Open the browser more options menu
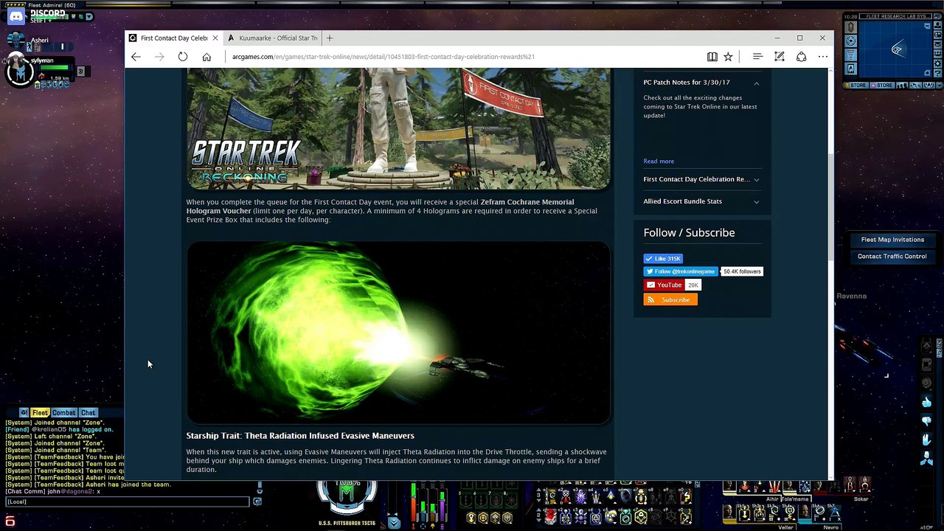944x531 pixels. (x=822, y=57)
